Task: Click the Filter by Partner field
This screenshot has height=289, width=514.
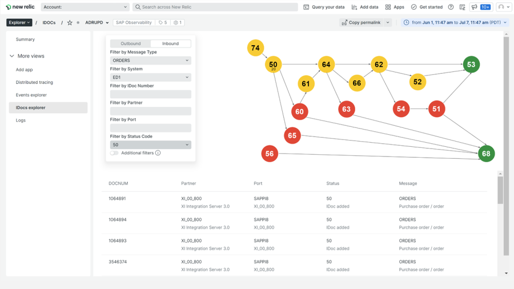Action: coord(150,111)
